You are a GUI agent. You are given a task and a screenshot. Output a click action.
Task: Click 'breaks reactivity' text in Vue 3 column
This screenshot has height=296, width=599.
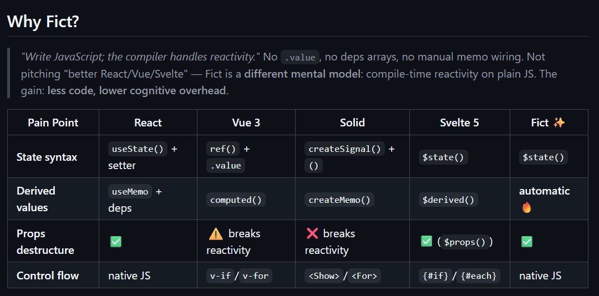(233, 242)
